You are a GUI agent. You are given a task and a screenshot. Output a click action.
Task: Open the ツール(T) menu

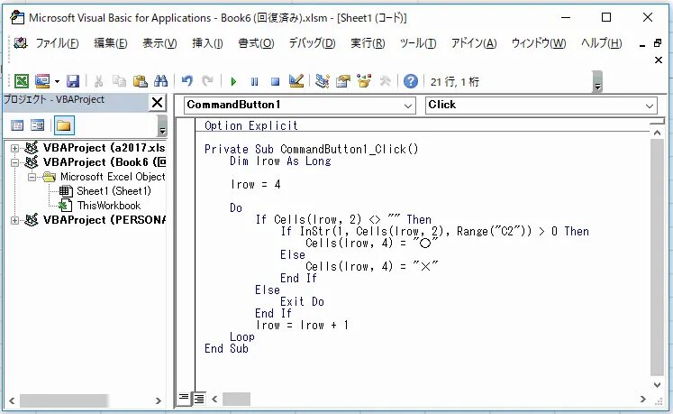(x=418, y=43)
